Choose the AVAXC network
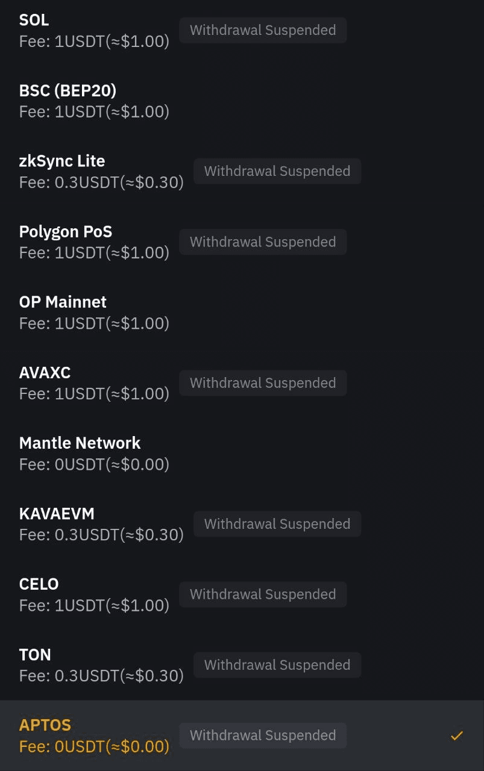 coord(242,382)
